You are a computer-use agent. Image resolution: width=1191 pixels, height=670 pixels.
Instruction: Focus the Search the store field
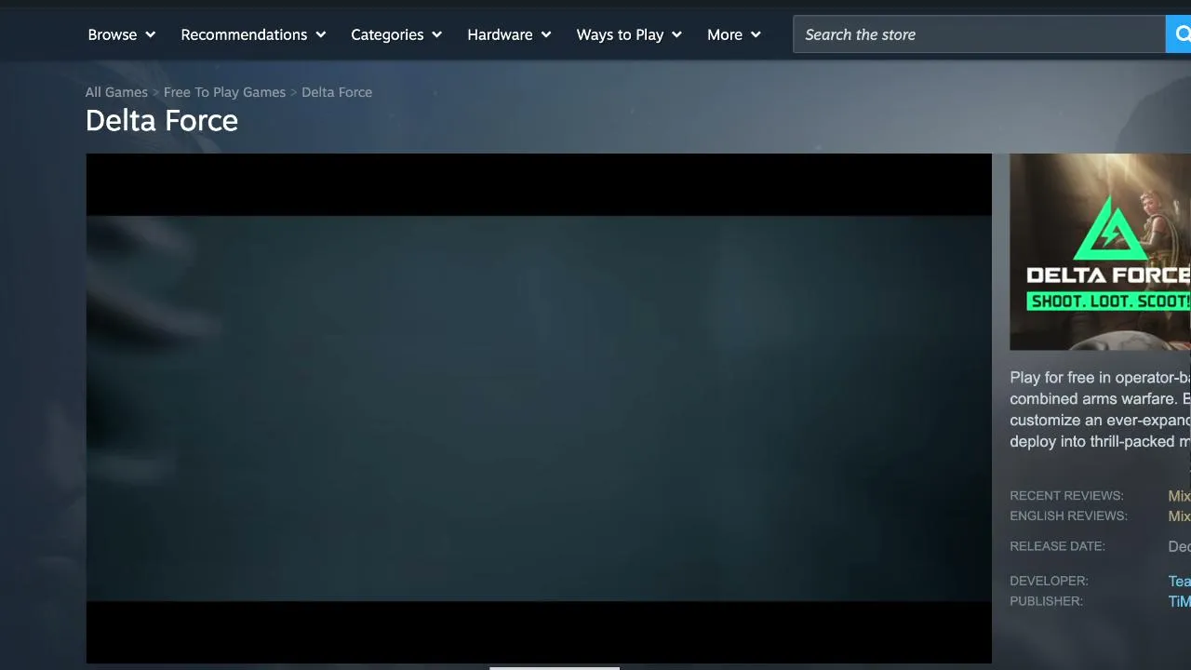(x=979, y=34)
